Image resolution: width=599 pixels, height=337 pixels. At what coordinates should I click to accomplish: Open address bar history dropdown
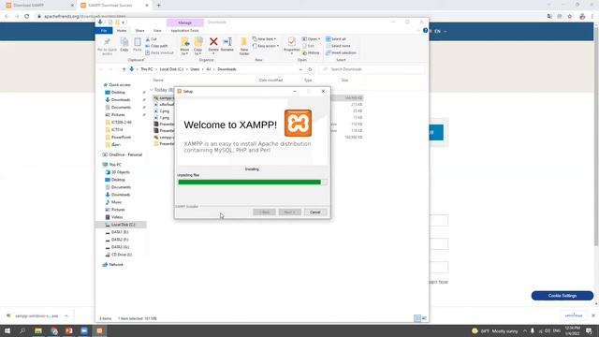pyautogui.click(x=300, y=69)
